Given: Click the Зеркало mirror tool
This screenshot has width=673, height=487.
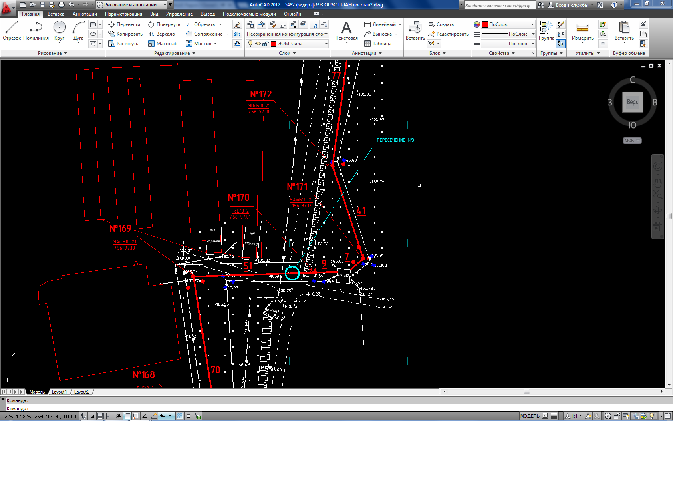Looking at the screenshot, I should click(x=161, y=34).
